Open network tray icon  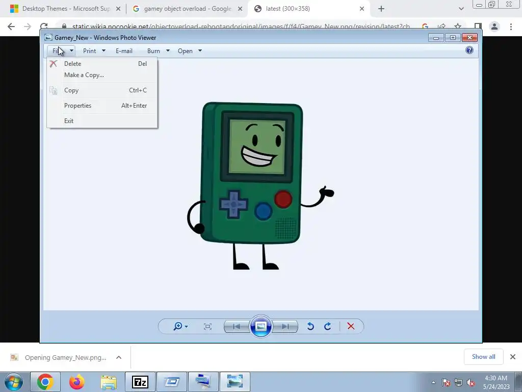(x=458, y=382)
